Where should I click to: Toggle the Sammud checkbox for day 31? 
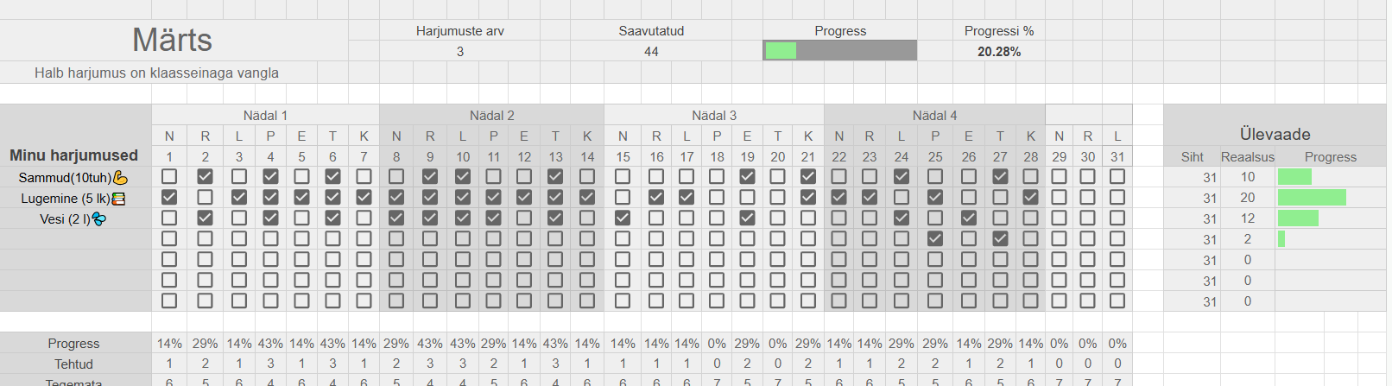1117,176
